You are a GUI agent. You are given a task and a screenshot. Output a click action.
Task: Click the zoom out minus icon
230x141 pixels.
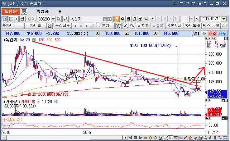click(x=146, y=138)
